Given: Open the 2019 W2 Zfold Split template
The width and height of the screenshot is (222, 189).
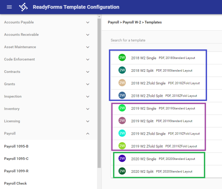Looking at the screenshot, I should (x=147, y=146).
